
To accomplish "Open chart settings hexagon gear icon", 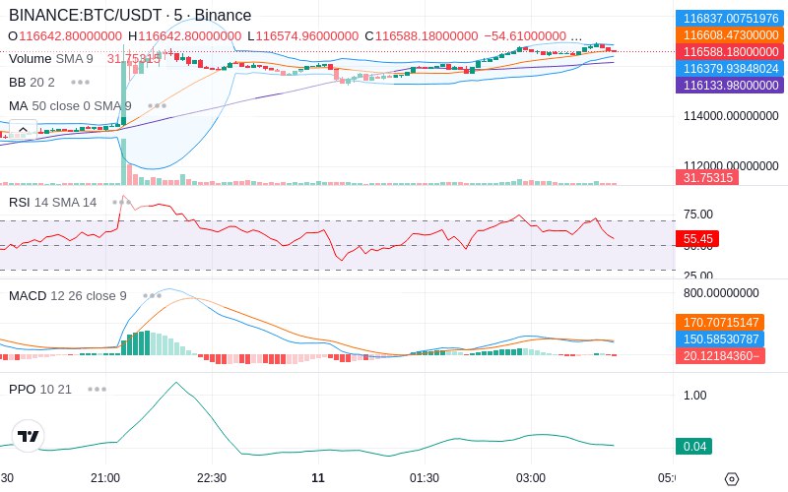I will coord(732,479).
